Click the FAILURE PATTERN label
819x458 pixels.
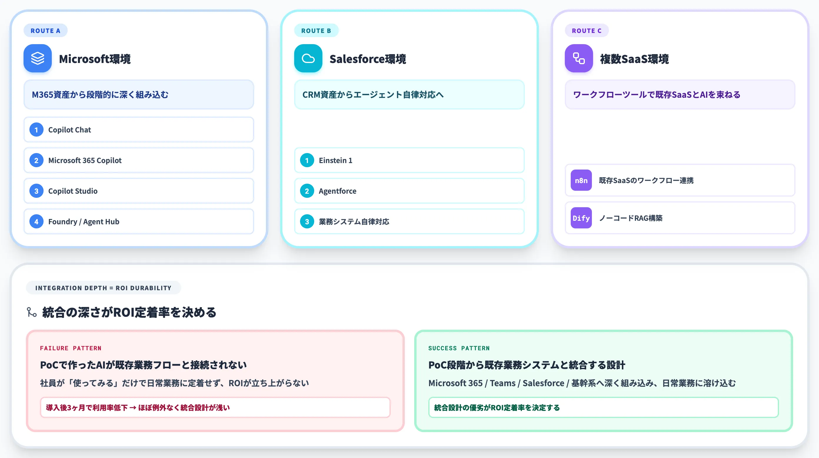tap(71, 348)
